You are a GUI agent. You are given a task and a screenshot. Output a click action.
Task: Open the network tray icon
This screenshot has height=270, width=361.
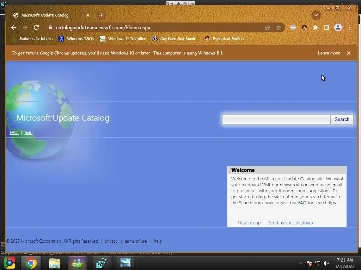pyautogui.click(x=318, y=263)
